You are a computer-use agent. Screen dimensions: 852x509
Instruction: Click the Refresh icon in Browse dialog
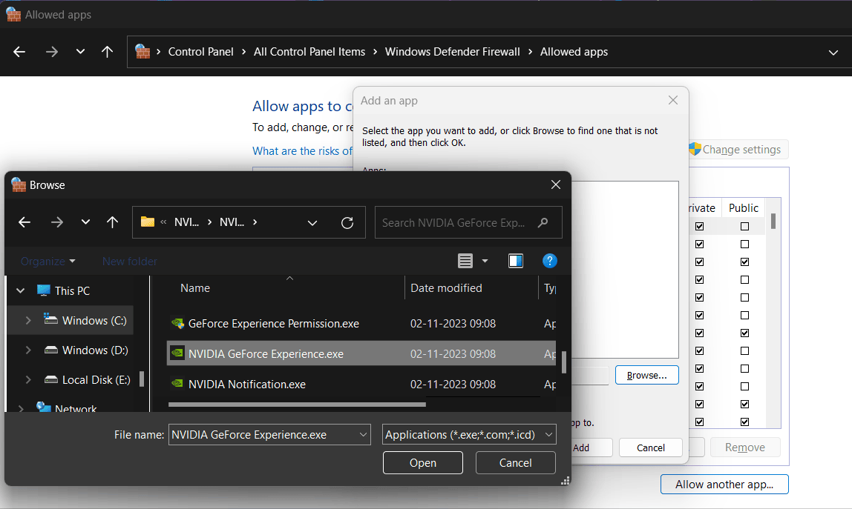[x=347, y=222]
